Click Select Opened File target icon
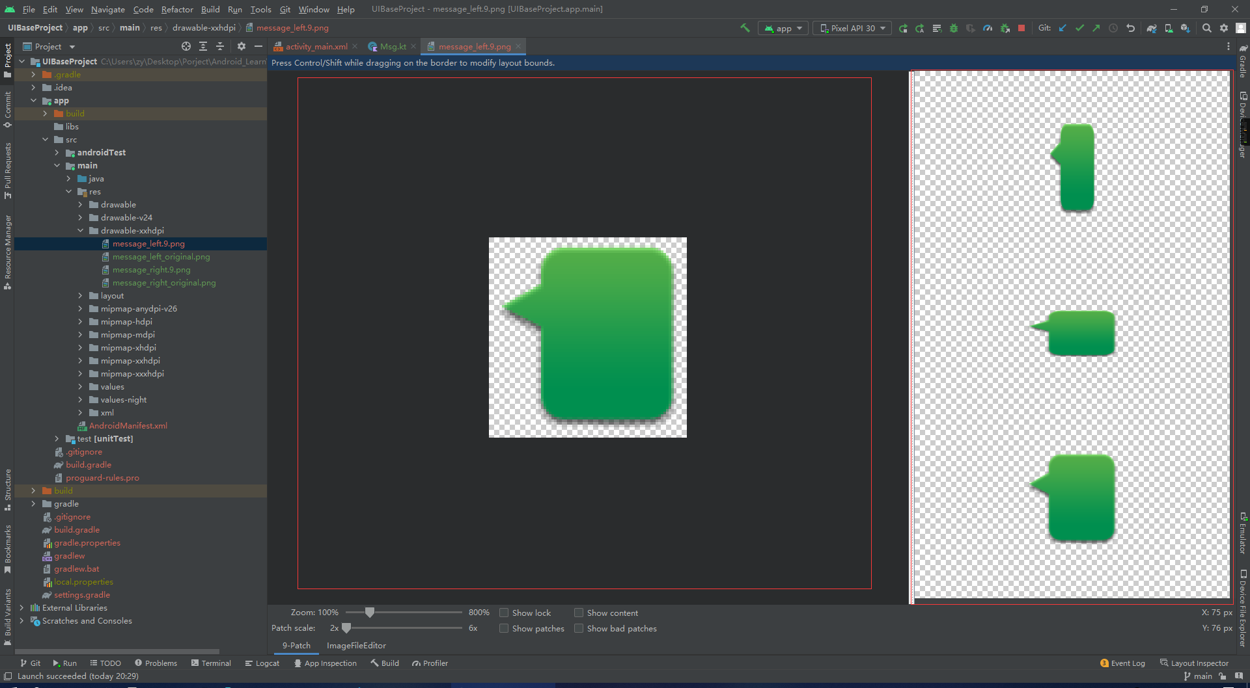 186,46
